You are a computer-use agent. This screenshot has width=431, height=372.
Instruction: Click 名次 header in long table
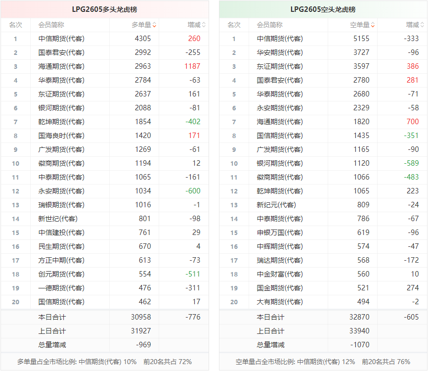[x=15, y=25]
